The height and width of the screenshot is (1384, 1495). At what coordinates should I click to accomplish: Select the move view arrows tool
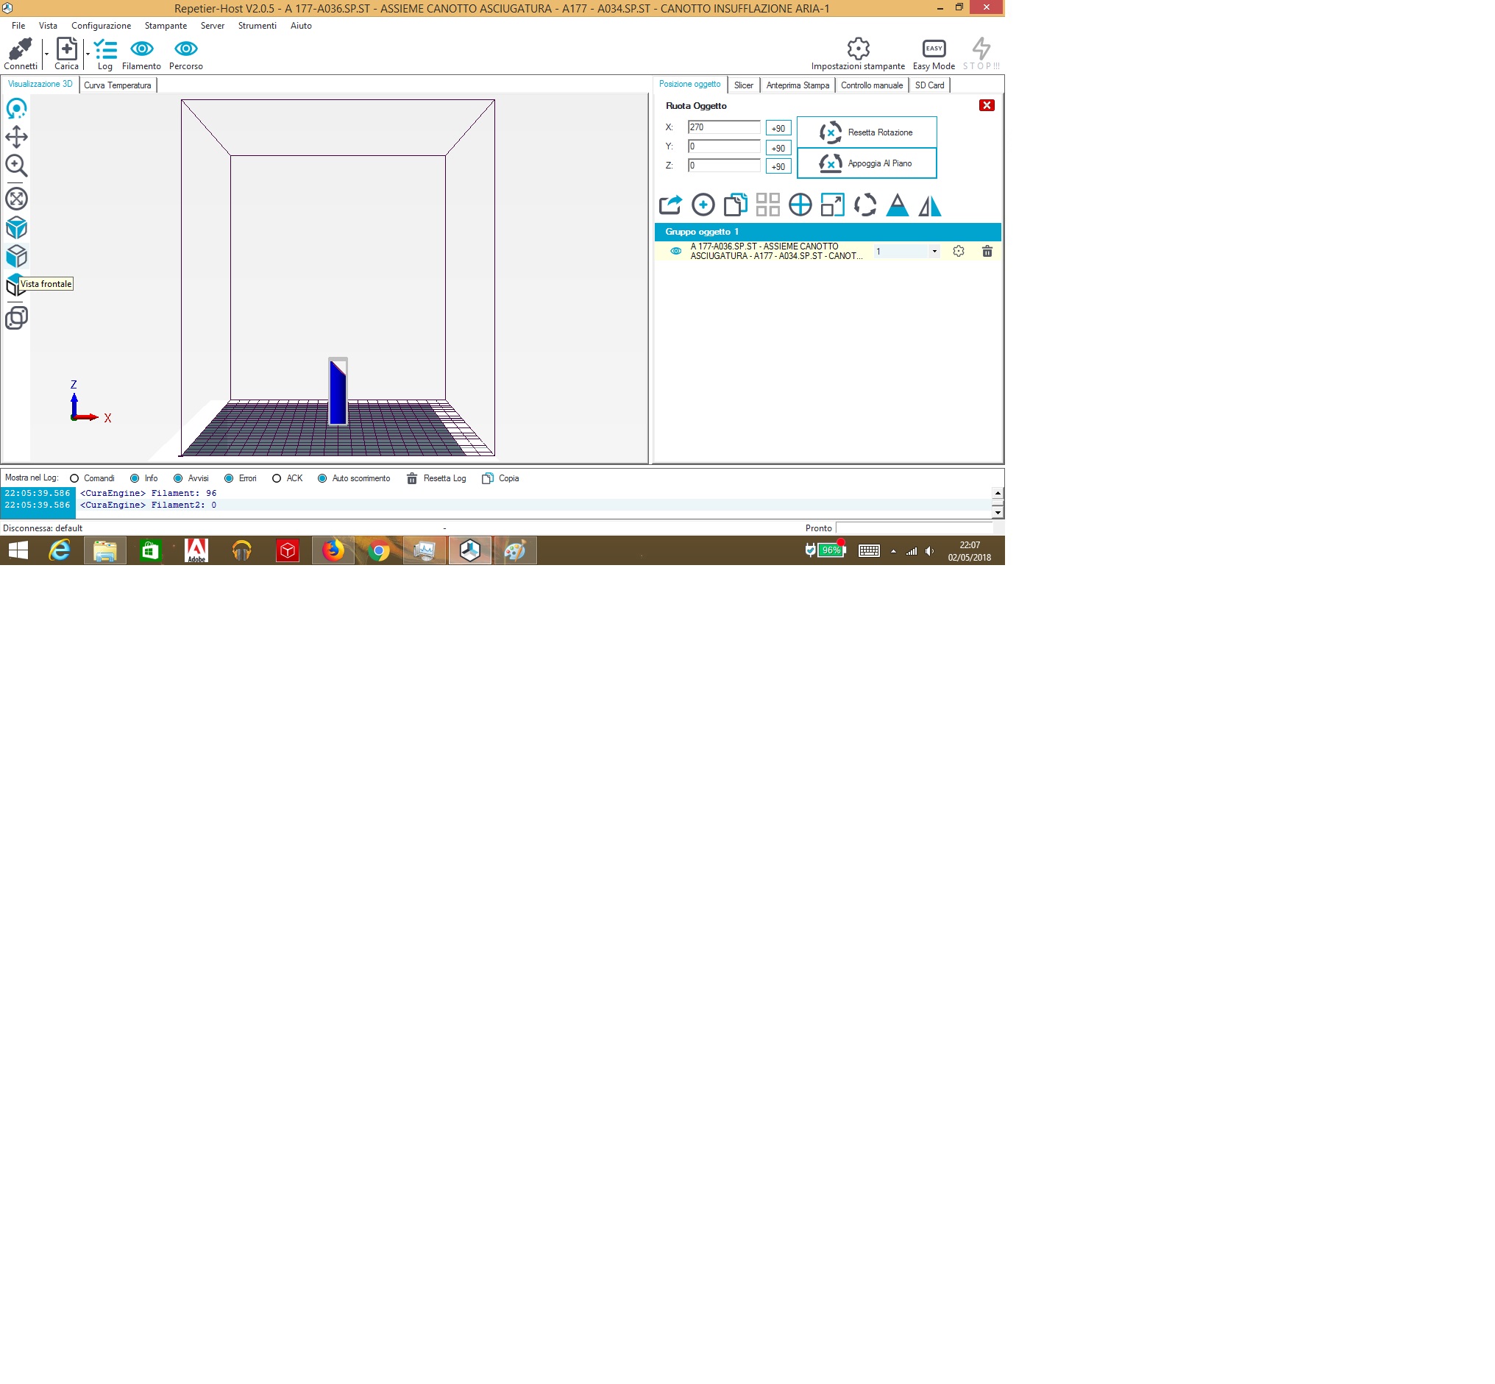click(x=16, y=137)
